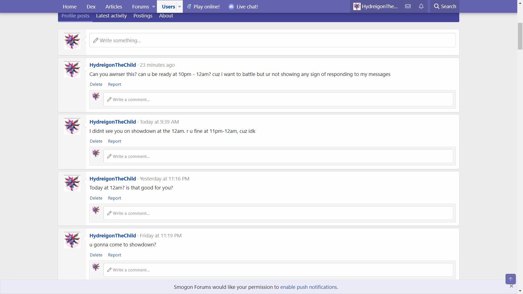The width and height of the screenshot is (523, 294).
Task: Click enable push notifications link
Action: (x=308, y=287)
